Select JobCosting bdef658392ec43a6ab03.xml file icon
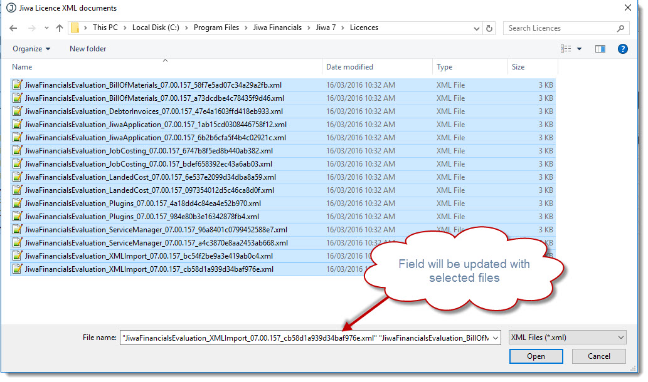648x382 pixels. click(17, 164)
